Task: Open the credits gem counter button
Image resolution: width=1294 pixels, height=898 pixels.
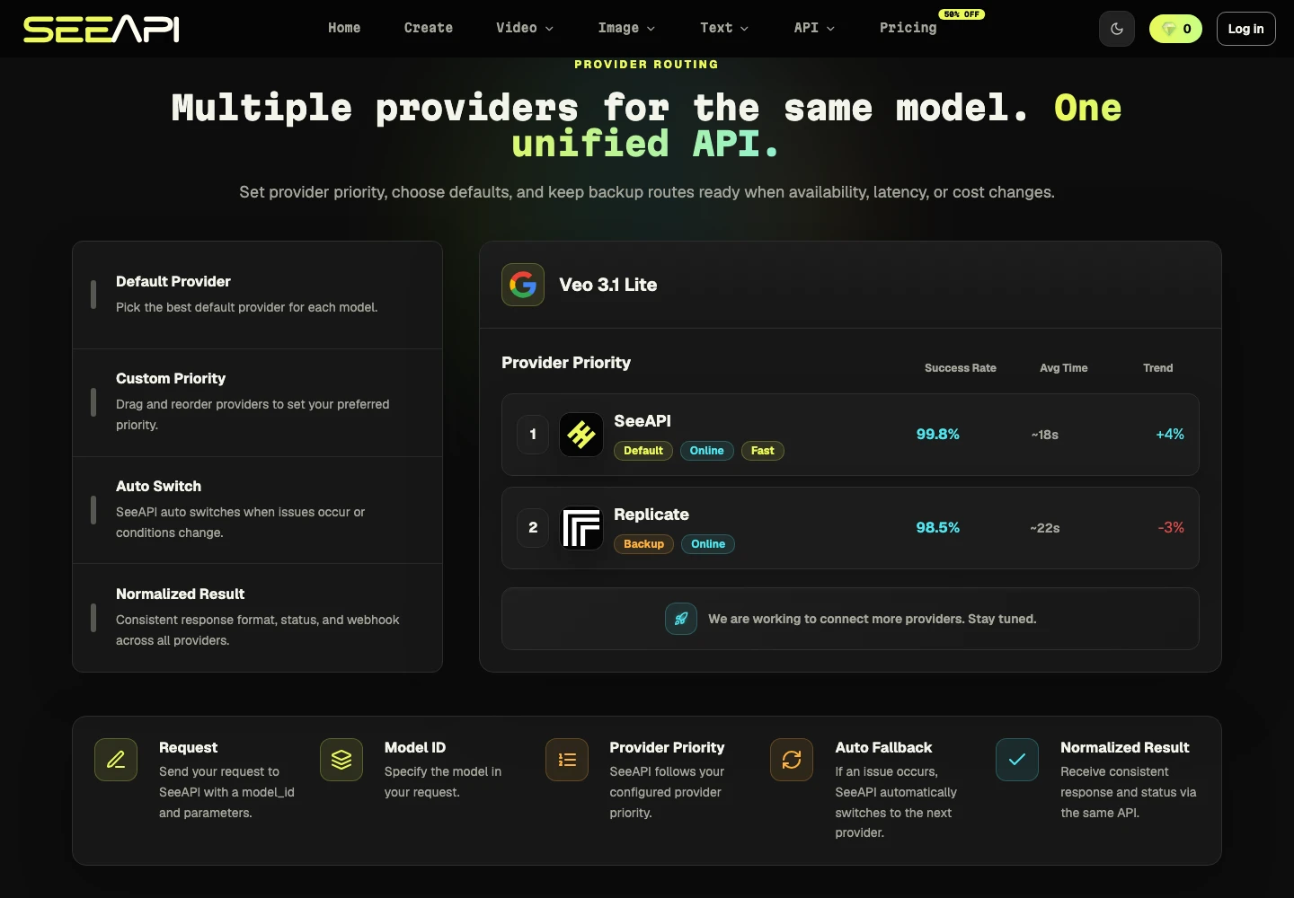Action: point(1175,29)
